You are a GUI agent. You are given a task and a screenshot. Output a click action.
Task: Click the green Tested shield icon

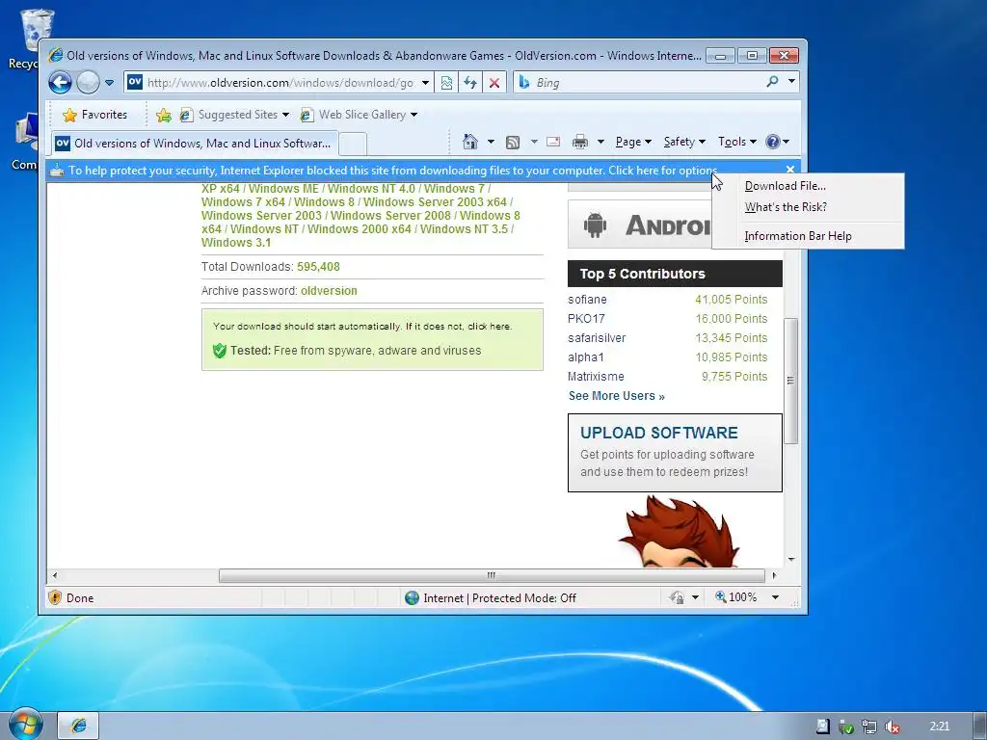click(219, 351)
